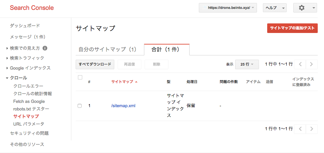Click the sort arrow next to サイトマップ column
Image resolution: width=324 pixels, height=153 pixels.
click(136, 82)
